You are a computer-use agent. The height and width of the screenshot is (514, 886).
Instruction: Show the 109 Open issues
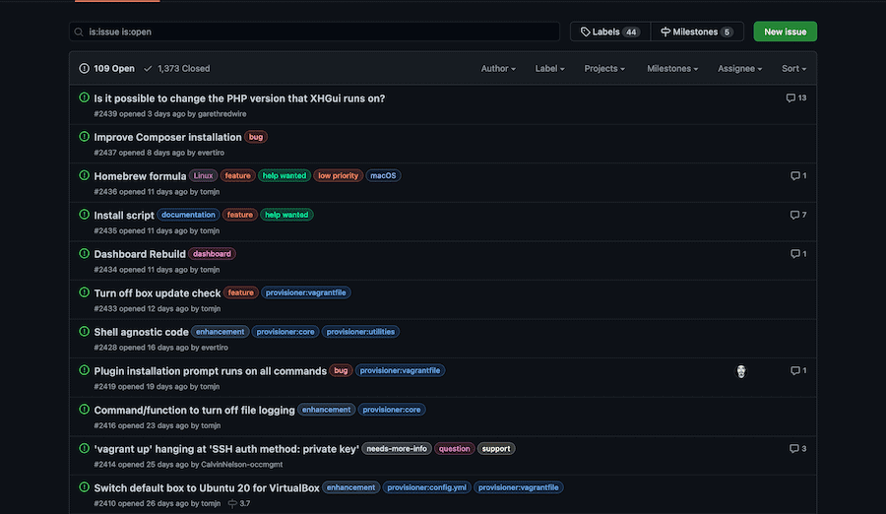click(x=107, y=69)
